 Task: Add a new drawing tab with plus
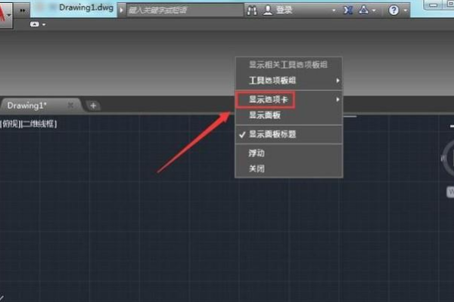coord(93,106)
